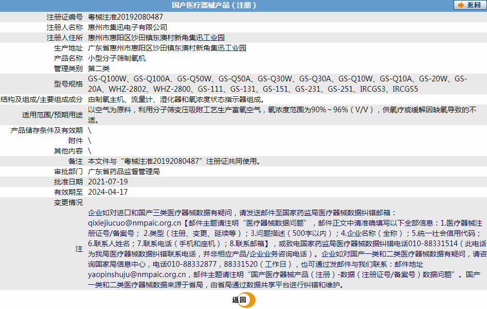487x309 pixels.
Task: Click the 返回 button at top right
Action: [x=470, y=5]
